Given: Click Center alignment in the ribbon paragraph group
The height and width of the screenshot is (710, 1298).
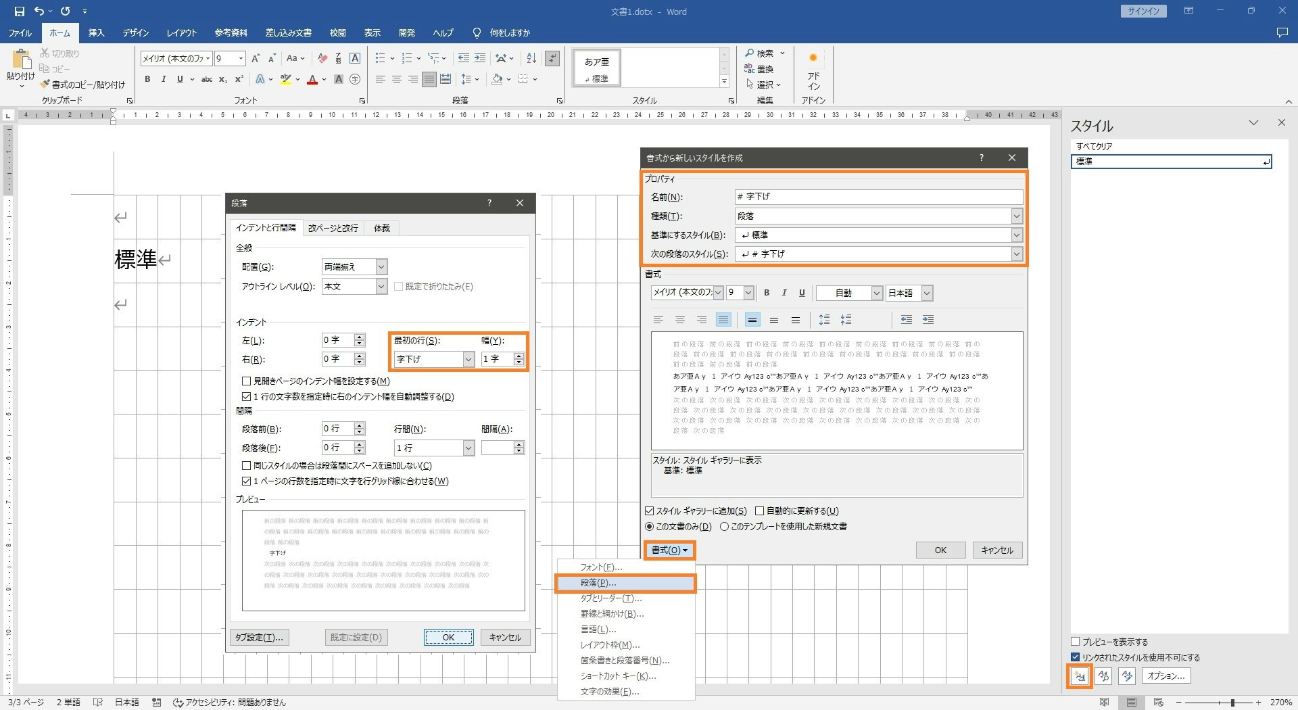Looking at the screenshot, I should [x=397, y=79].
